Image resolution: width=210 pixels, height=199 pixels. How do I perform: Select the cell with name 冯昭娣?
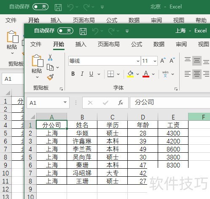[82, 173]
